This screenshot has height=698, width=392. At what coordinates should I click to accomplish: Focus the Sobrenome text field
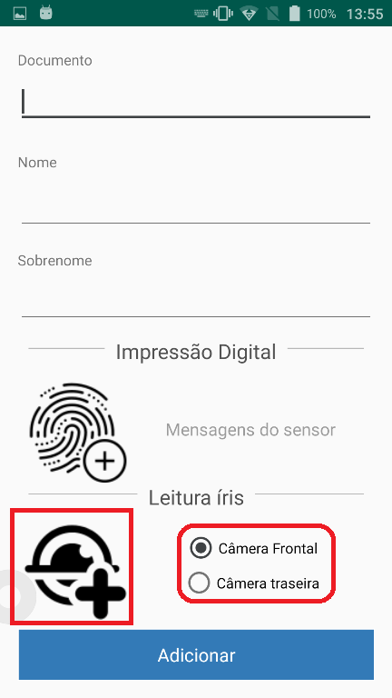[196, 297]
